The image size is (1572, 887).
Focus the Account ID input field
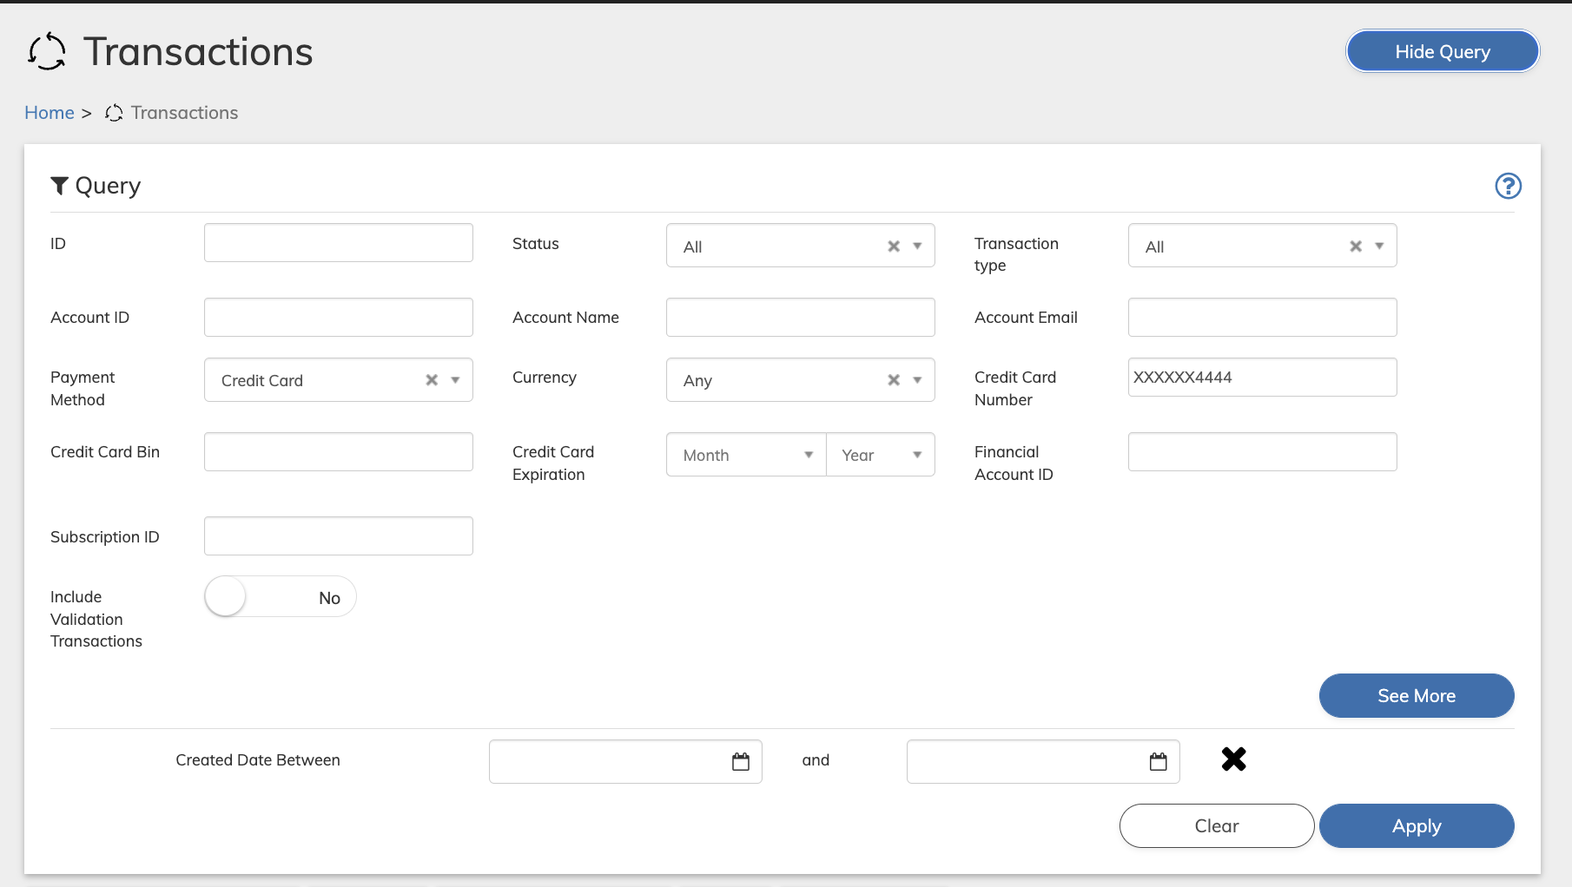click(x=339, y=318)
